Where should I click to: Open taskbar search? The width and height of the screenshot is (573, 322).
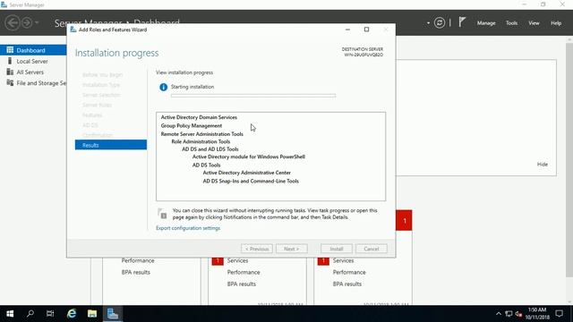(30, 314)
